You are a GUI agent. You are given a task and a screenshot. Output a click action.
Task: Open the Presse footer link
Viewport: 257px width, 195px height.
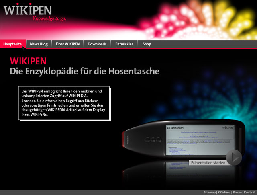[x=237, y=192]
